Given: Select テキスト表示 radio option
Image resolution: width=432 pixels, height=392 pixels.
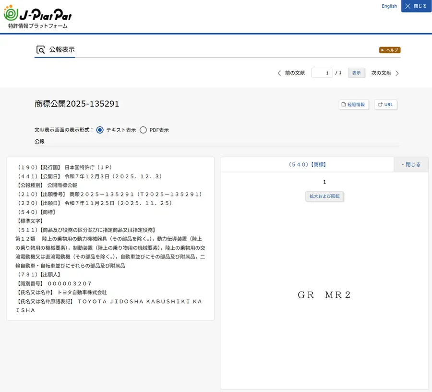Looking at the screenshot, I should [x=100, y=130].
